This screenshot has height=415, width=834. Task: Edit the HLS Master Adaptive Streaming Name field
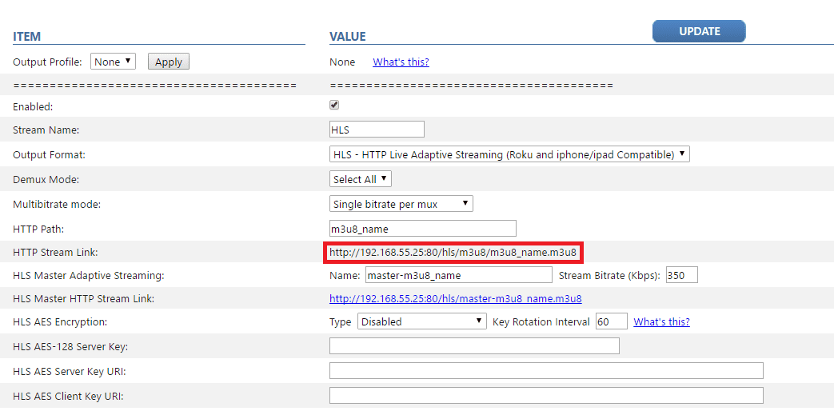coord(459,275)
